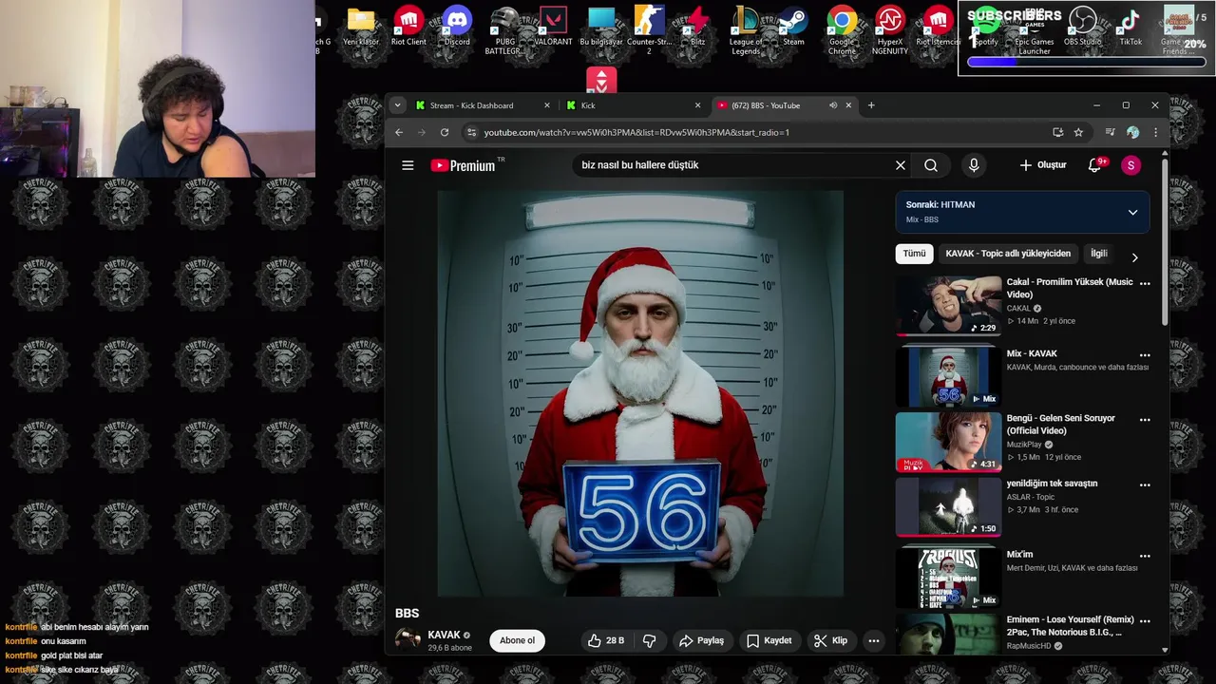Switch to the Kick tab

633,105
